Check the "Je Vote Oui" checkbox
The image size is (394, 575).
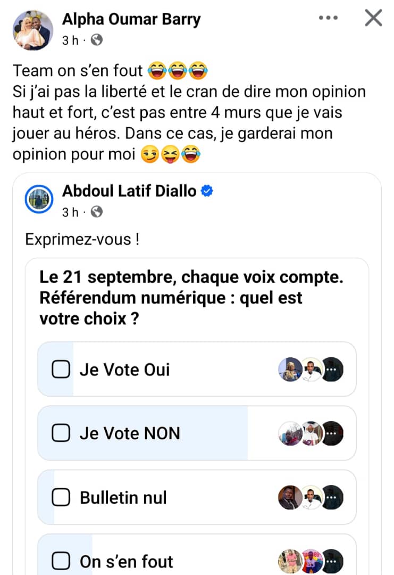(61, 369)
